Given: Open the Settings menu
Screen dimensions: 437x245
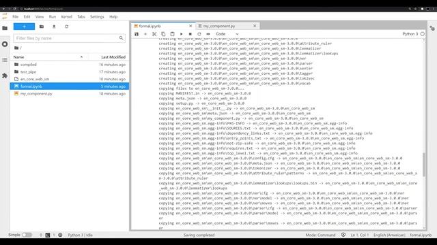Looking at the screenshot, I should tap(97, 16).
